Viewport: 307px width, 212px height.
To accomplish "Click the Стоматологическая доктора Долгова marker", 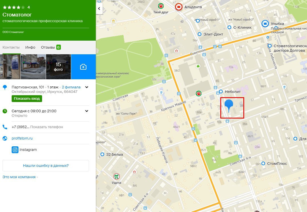I will click(x=270, y=45).
